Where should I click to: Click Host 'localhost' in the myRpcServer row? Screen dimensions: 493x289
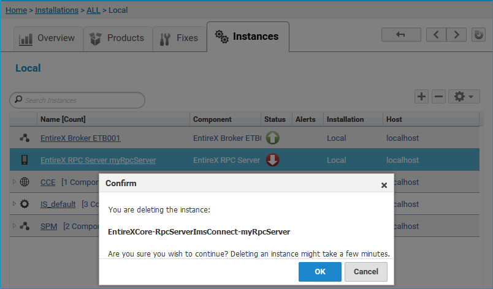coord(402,160)
